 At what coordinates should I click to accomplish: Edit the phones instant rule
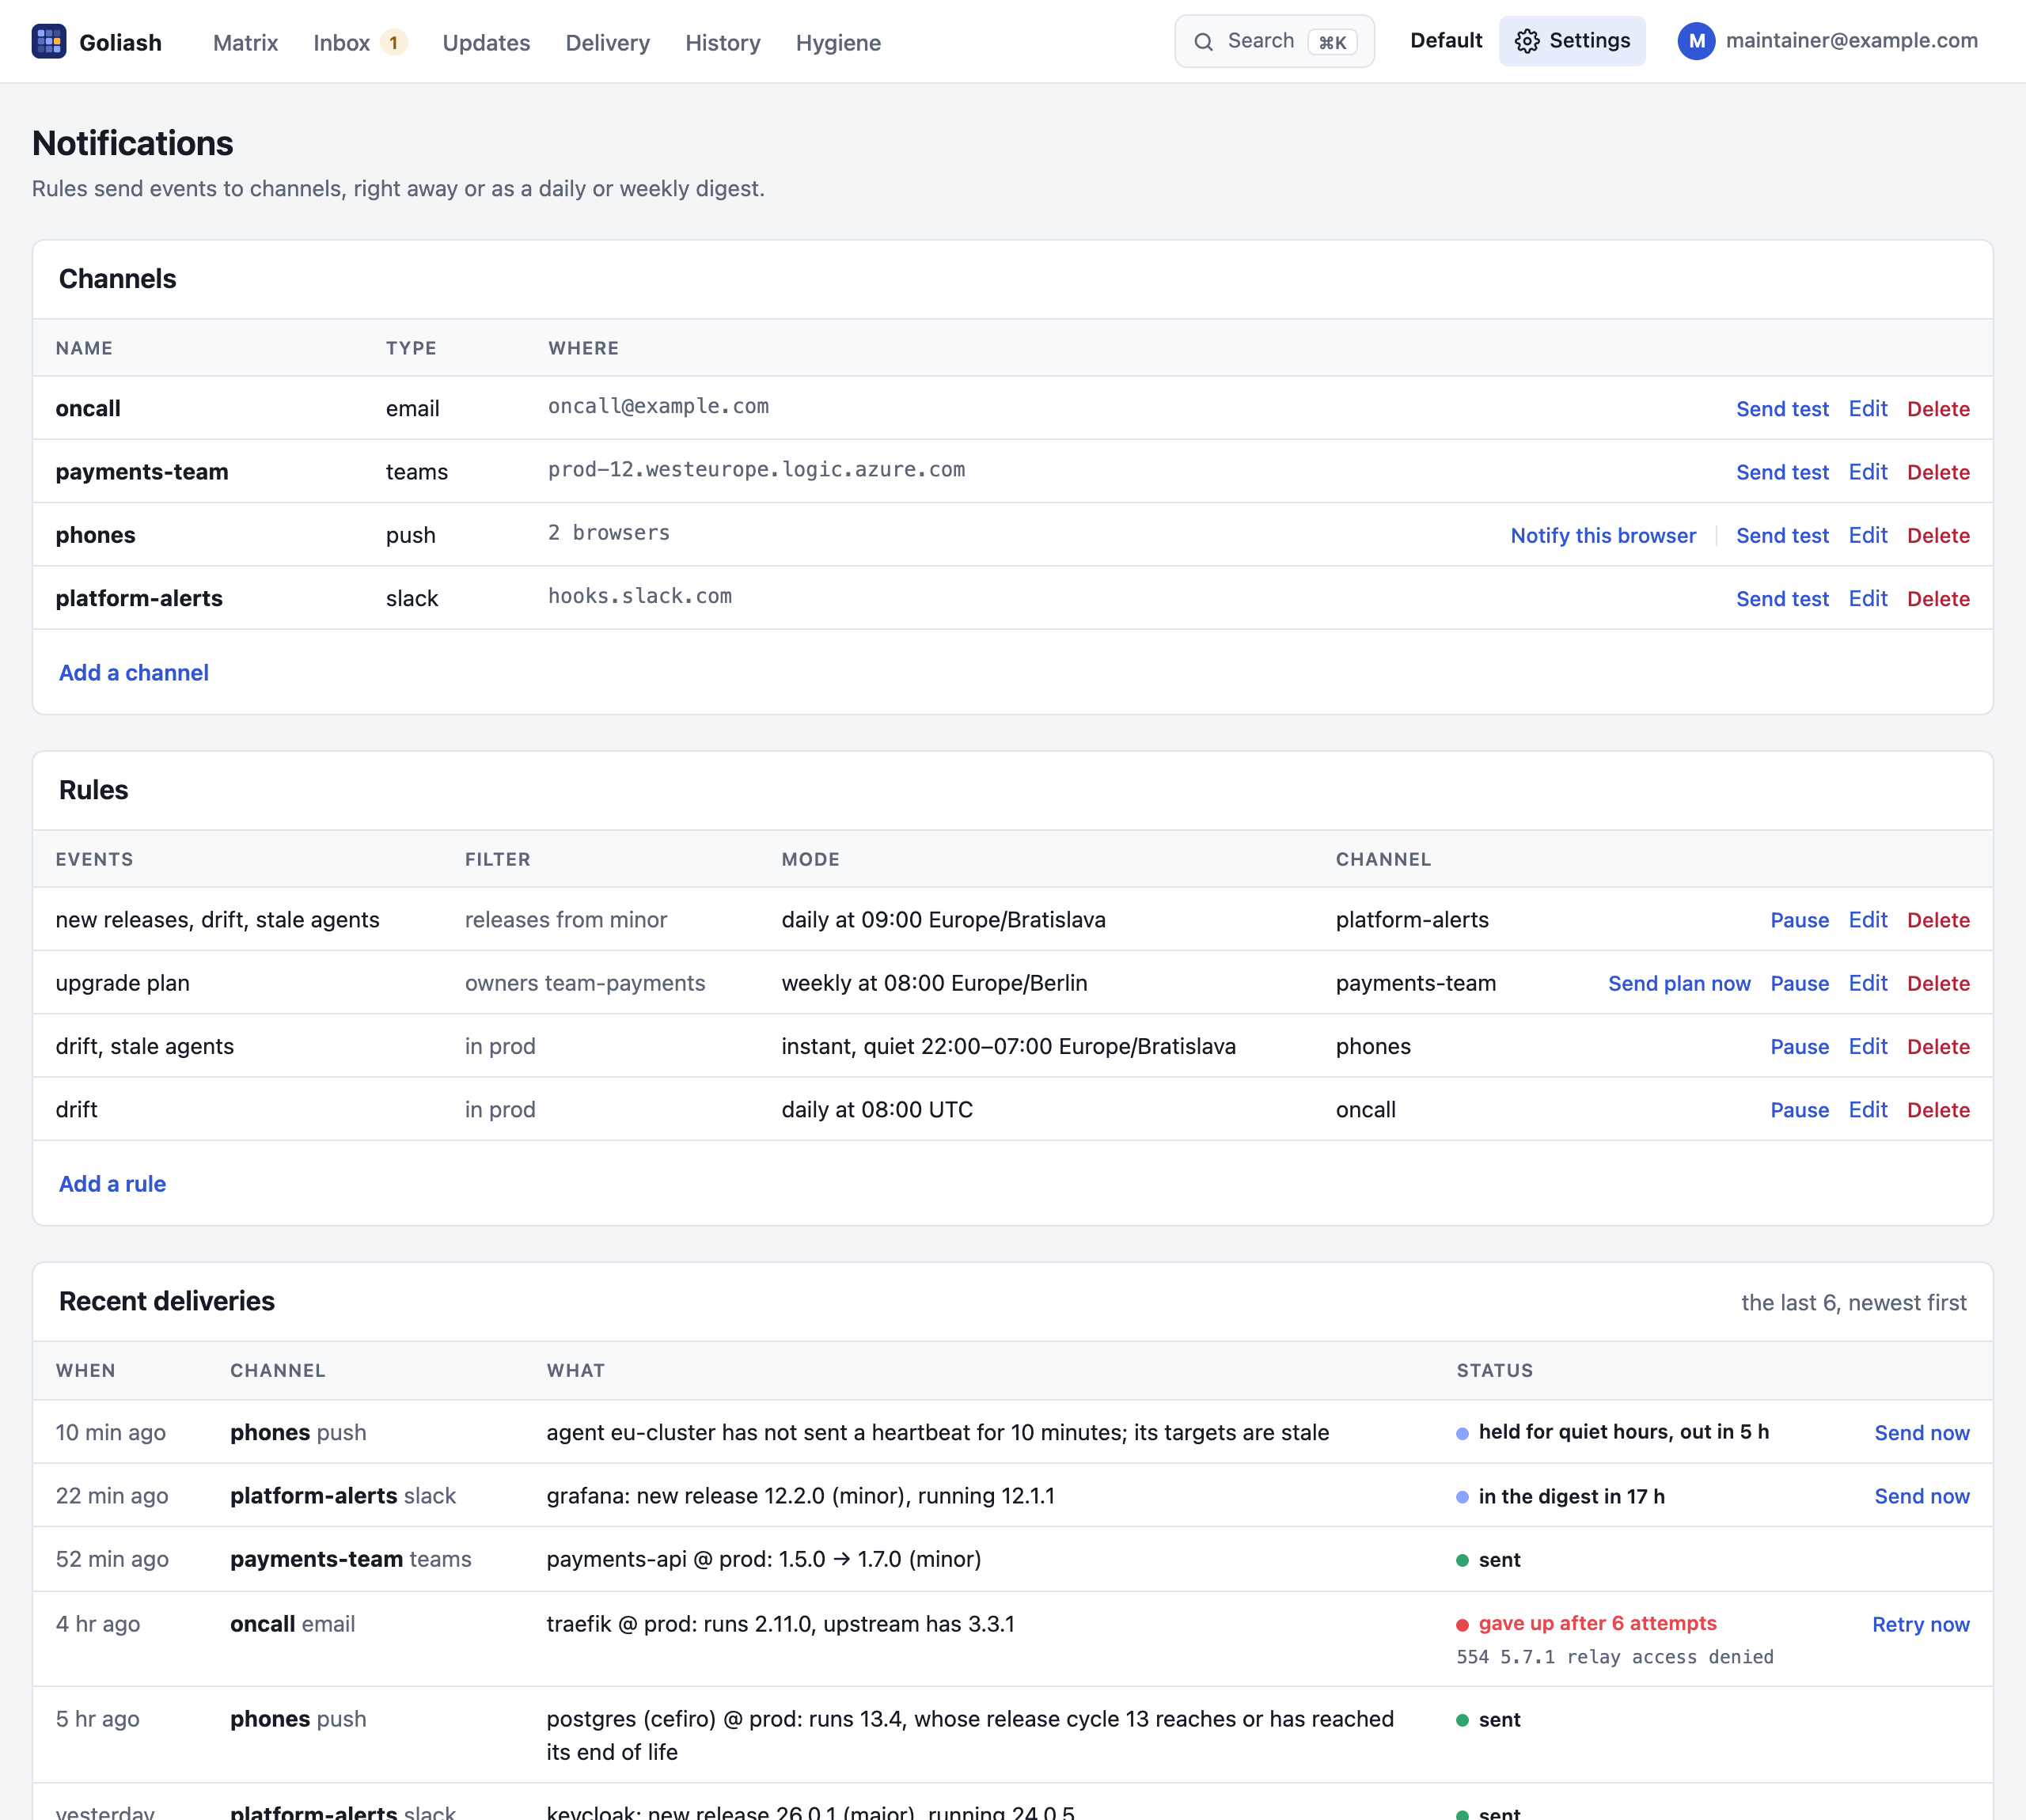pyautogui.click(x=1867, y=1047)
